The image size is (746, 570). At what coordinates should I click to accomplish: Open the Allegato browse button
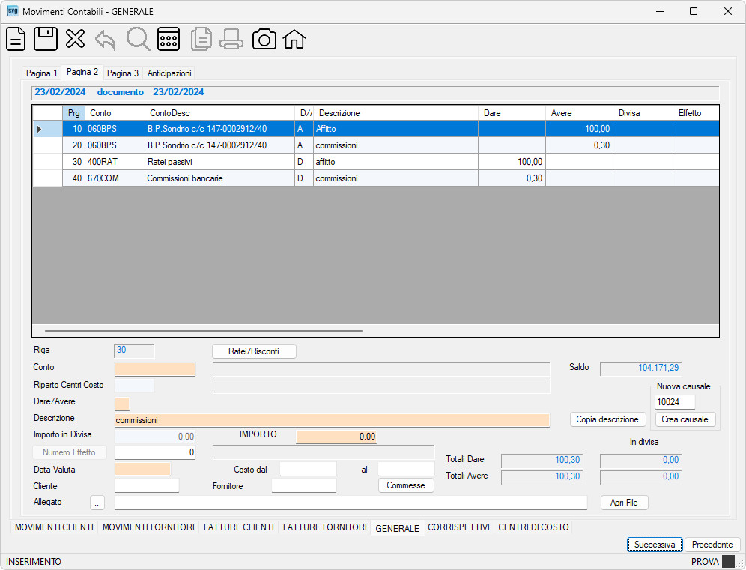(x=97, y=503)
